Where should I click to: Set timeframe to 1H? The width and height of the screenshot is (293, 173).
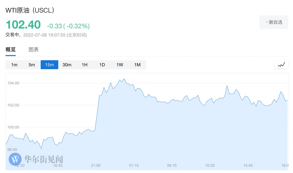click(84, 65)
